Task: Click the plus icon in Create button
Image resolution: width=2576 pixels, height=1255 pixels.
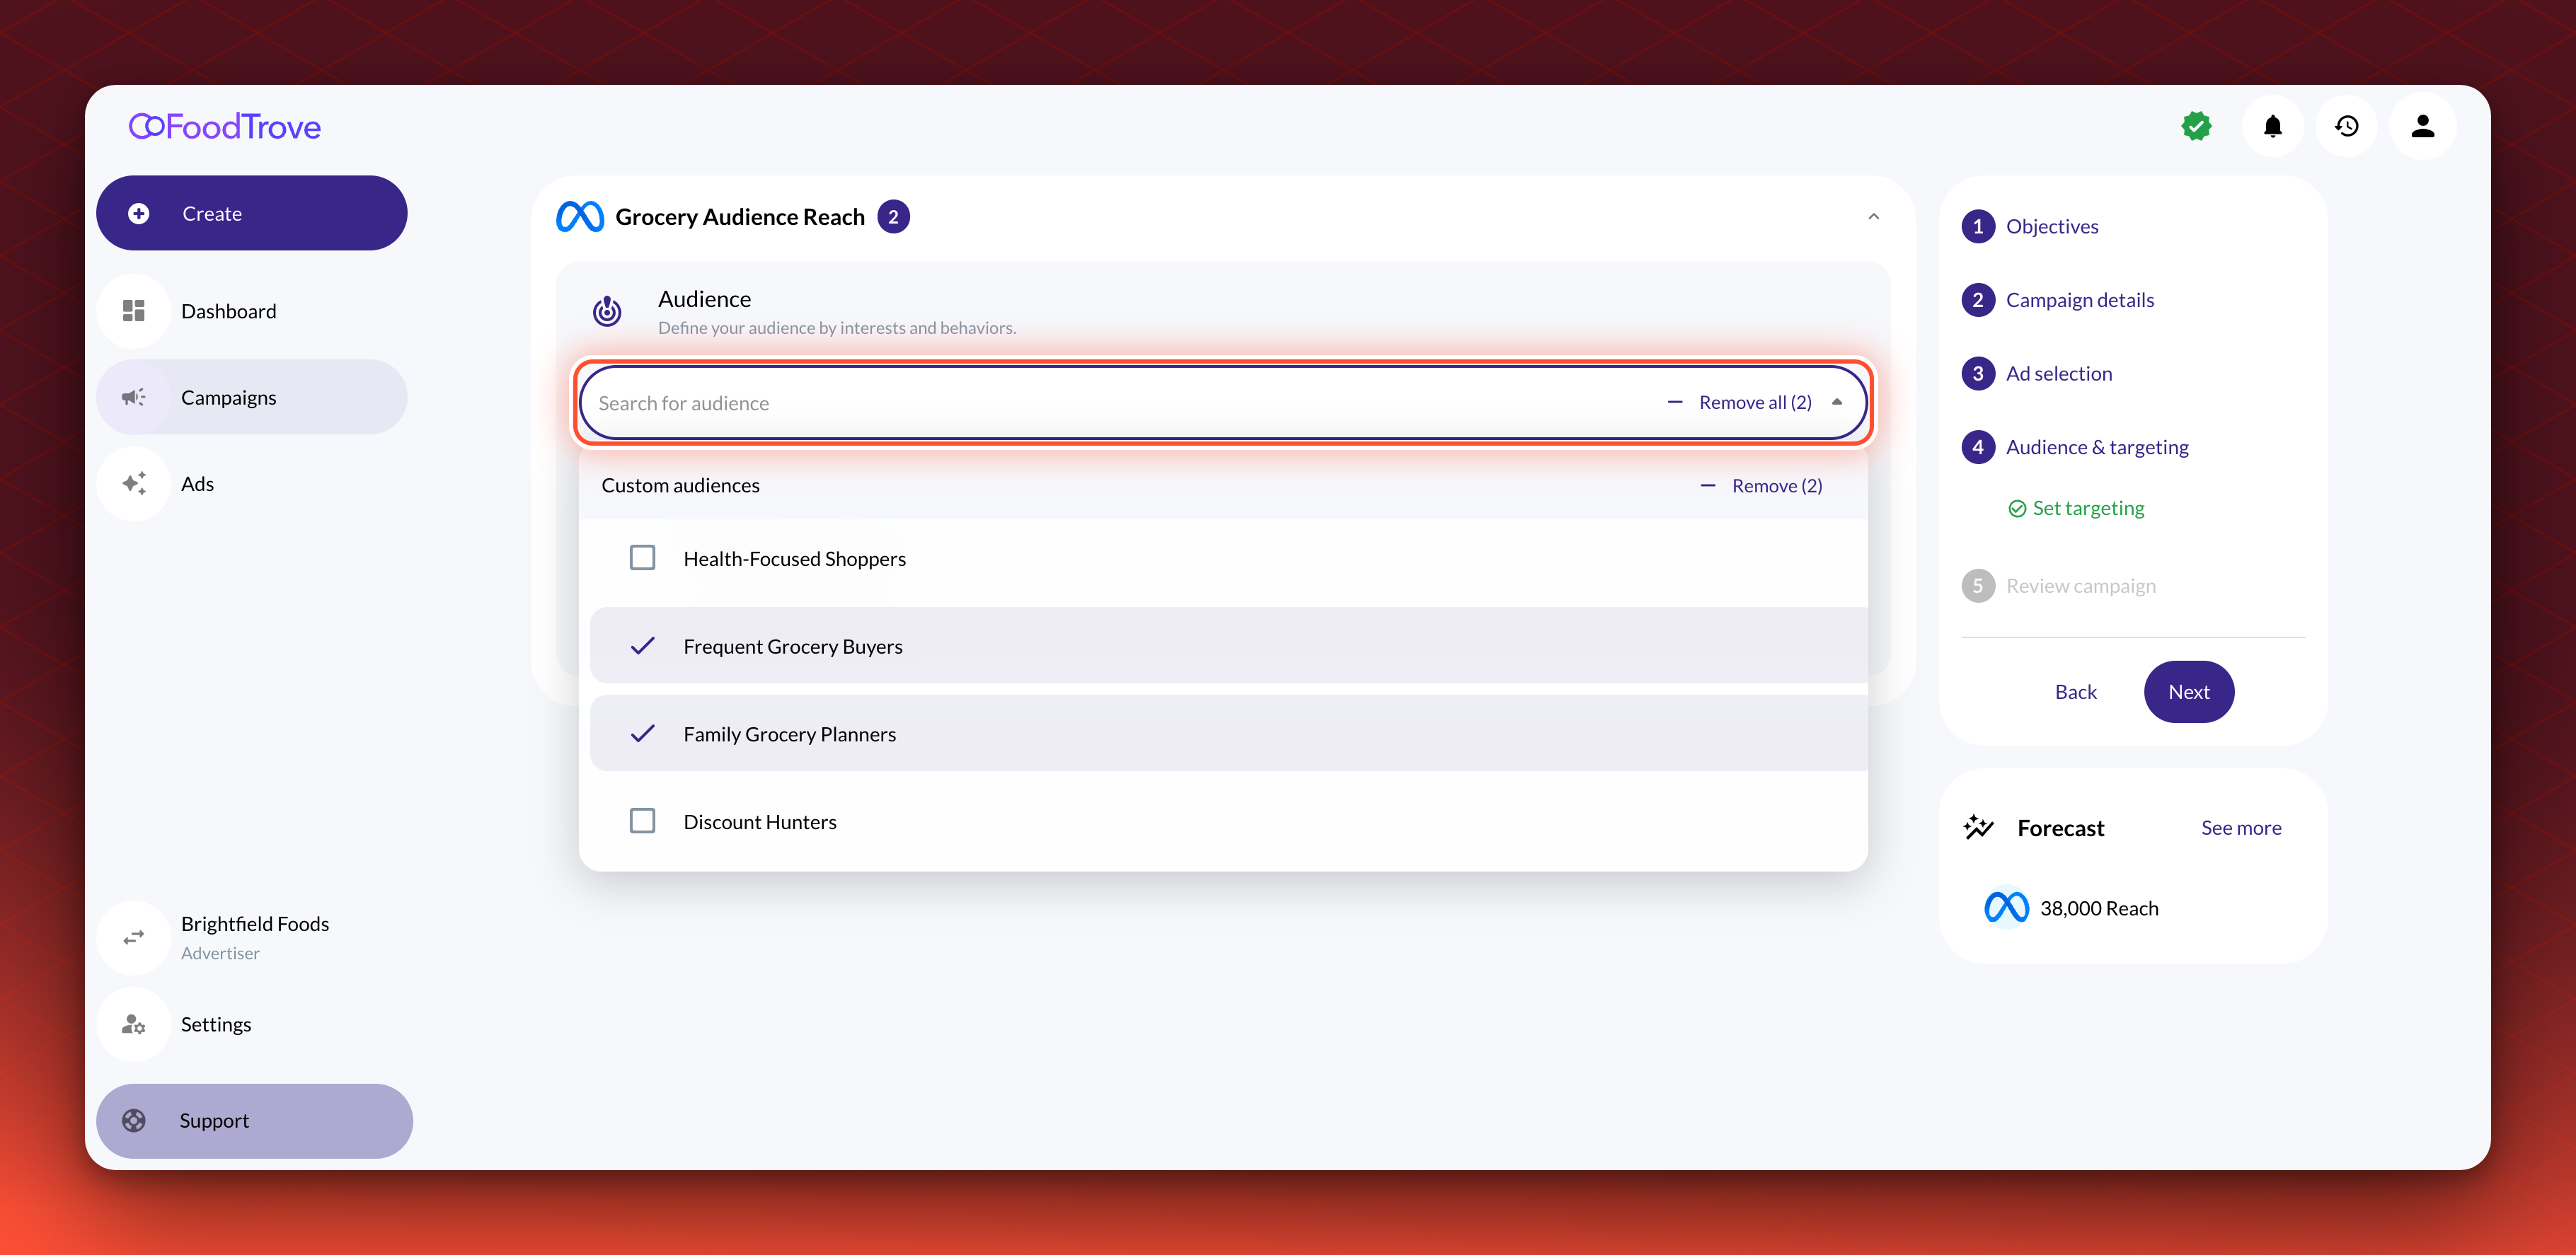Action: click(x=139, y=213)
